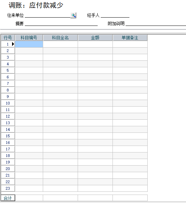Select row header number 12
Screen dimensions: 186x217
pyautogui.click(x=8, y=116)
